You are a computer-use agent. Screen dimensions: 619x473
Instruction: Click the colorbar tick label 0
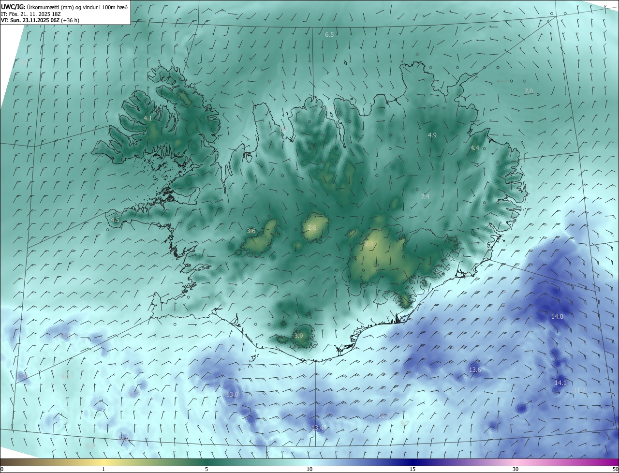[2, 469]
